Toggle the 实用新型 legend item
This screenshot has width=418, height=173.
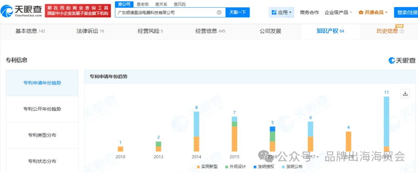pyautogui.click(x=207, y=167)
